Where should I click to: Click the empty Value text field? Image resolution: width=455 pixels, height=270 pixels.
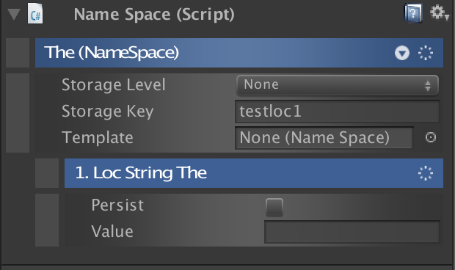click(x=352, y=232)
